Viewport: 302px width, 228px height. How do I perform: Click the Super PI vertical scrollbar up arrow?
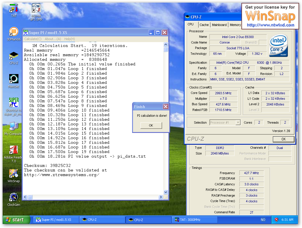coord(166,44)
